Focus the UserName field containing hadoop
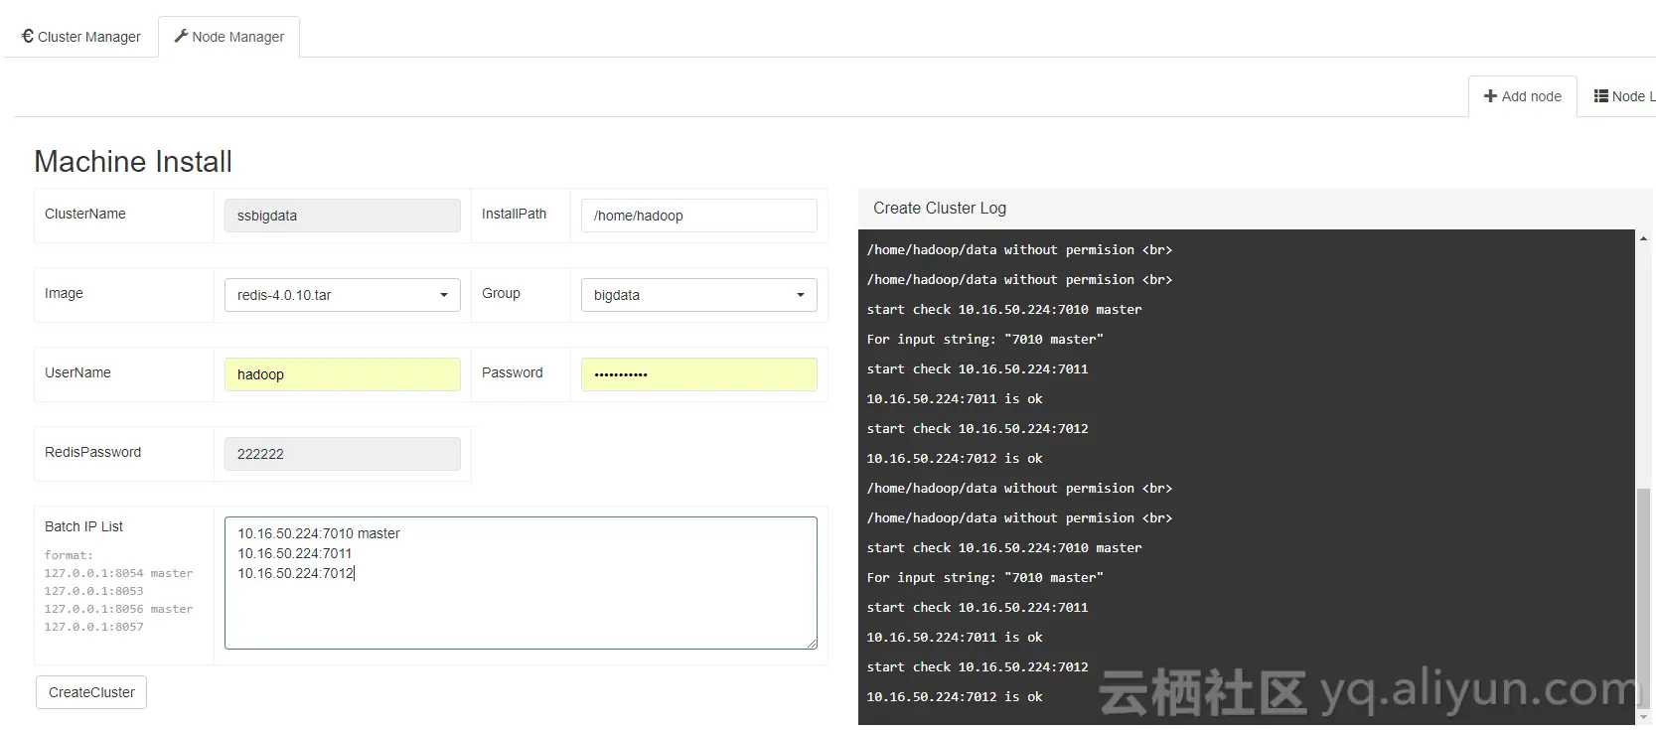Image resolution: width=1656 pixels, height=730 pixels. coord(343,374)
